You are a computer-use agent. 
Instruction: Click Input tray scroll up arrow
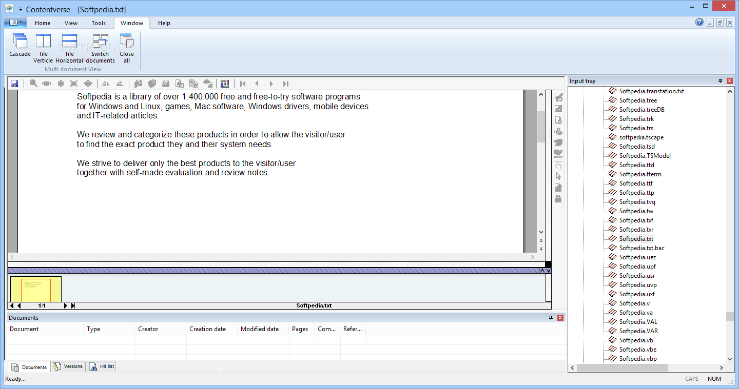[730, 91]
